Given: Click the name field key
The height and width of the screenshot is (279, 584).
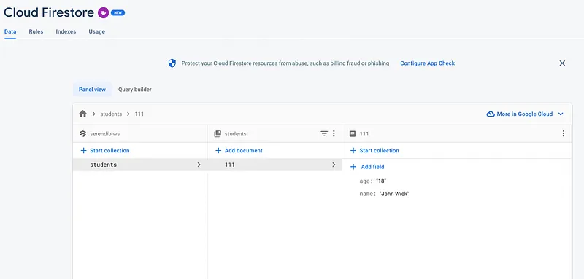Looking at the screenshot, I should pos(368,194).
